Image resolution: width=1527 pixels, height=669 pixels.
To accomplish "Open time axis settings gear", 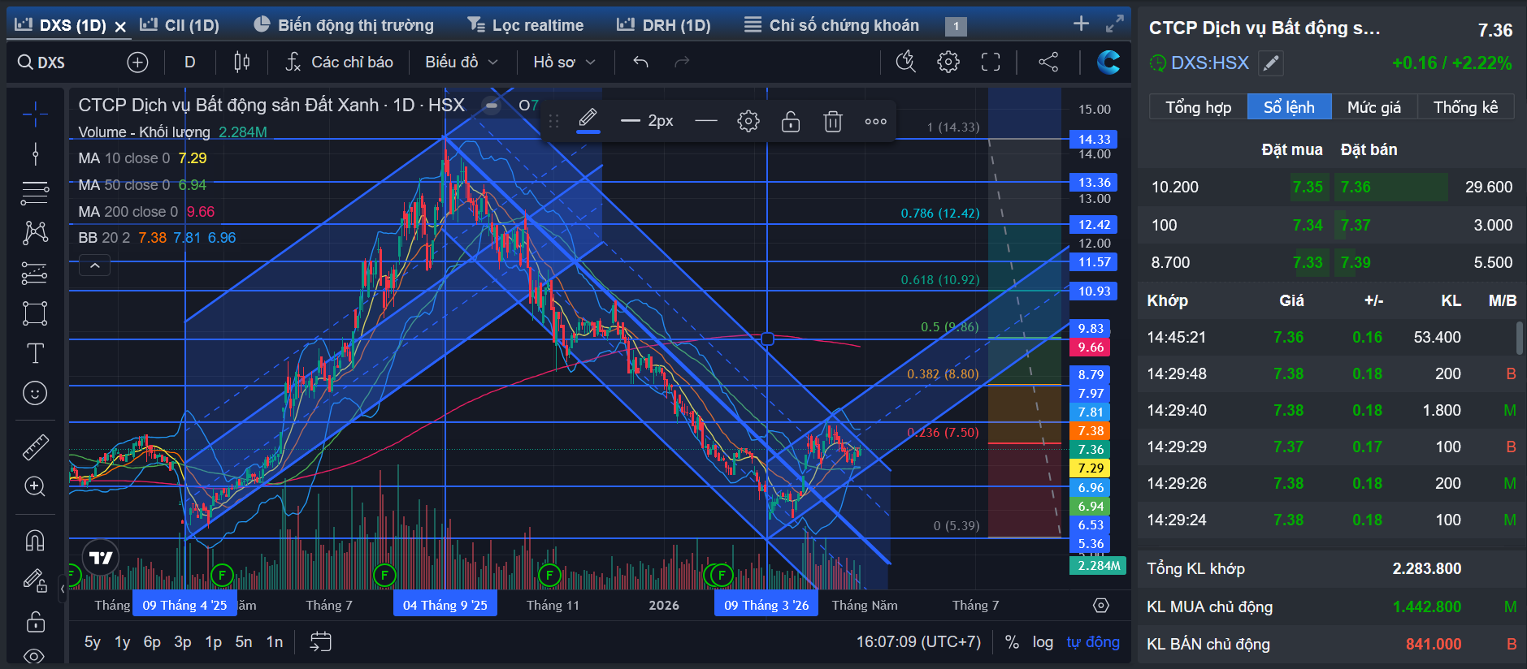I will click(x=1101, y=606).
